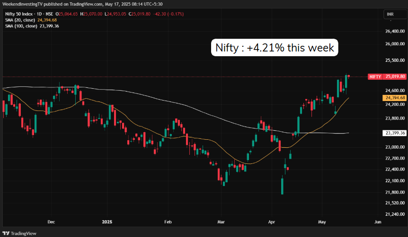Image resolution: width=408 pixels, height=237 pixels.
Task: Click the white 23,399.36 SMA price label
Action: click(x=394, y=133)
